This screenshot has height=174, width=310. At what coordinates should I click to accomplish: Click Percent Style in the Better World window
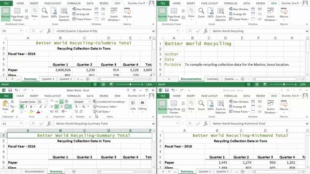(84, 106)
